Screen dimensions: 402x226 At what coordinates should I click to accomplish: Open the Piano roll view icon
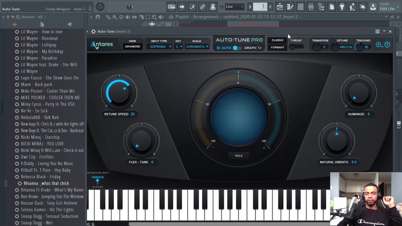[x=290, y=7]
